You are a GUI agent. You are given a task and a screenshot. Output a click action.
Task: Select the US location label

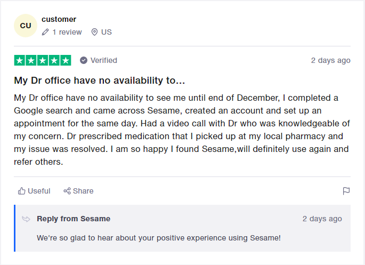(x=107, y=32)
